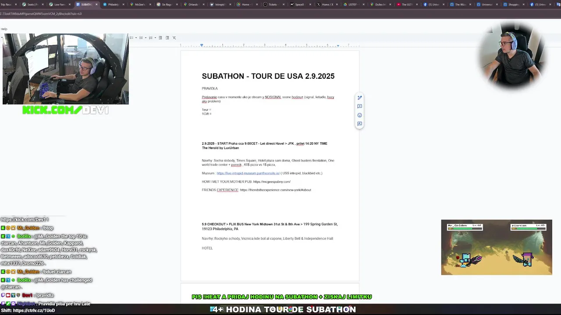This screenshot has width=561, height=315.
Task: Click the friendstheexperience.com URL text
Action: point(276,190)
